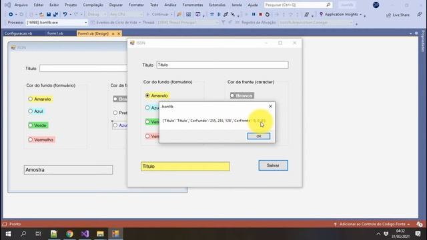
Task: Close the Form1.vb [Design] tab
Action: [119, 34]
